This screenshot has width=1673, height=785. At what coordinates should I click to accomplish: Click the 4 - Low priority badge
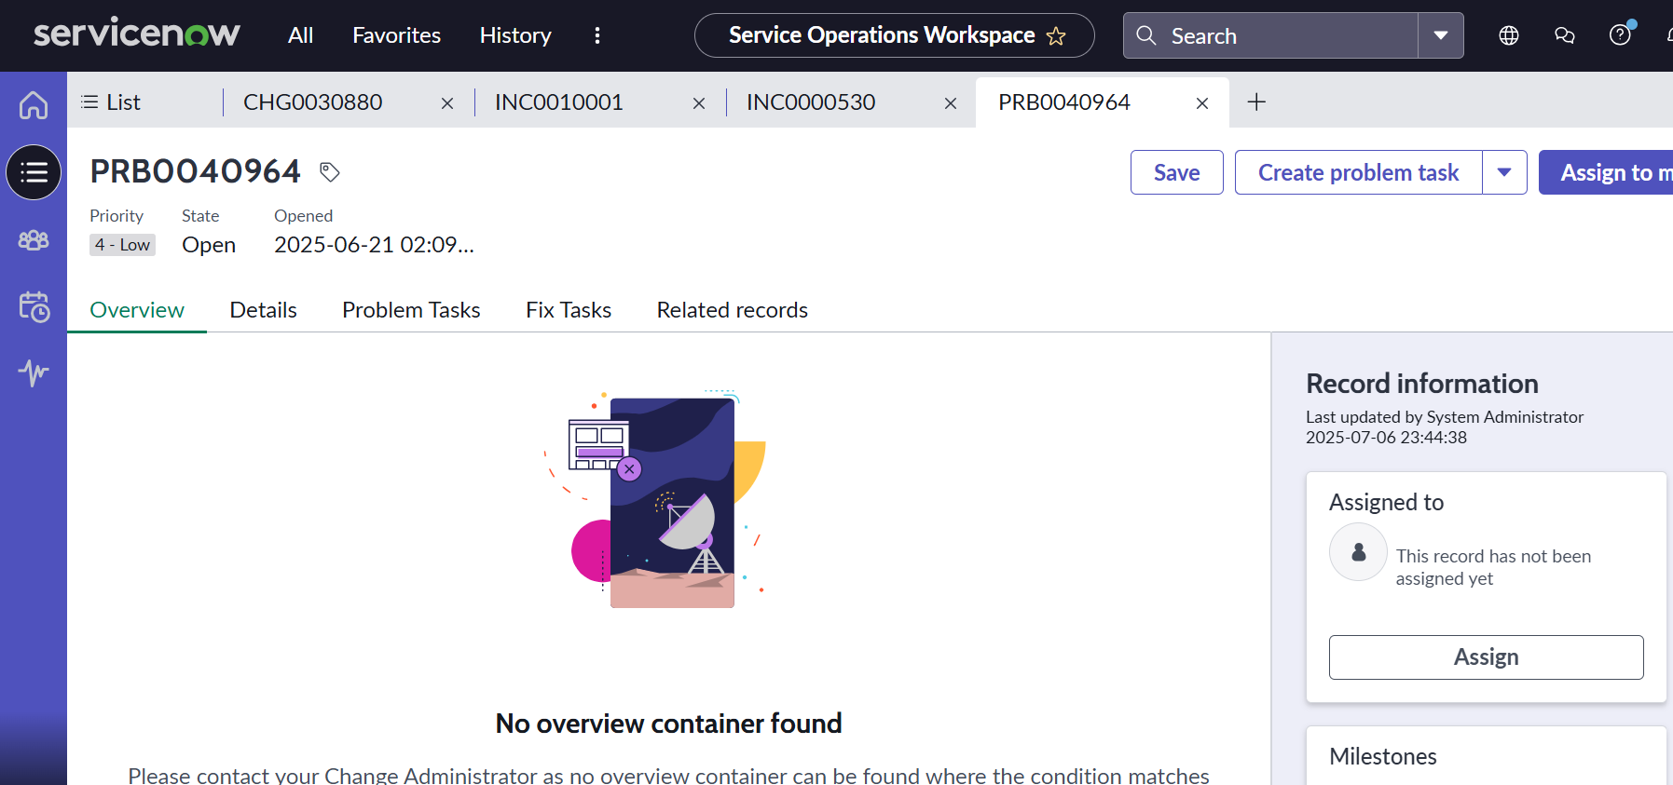pos(123,245)
